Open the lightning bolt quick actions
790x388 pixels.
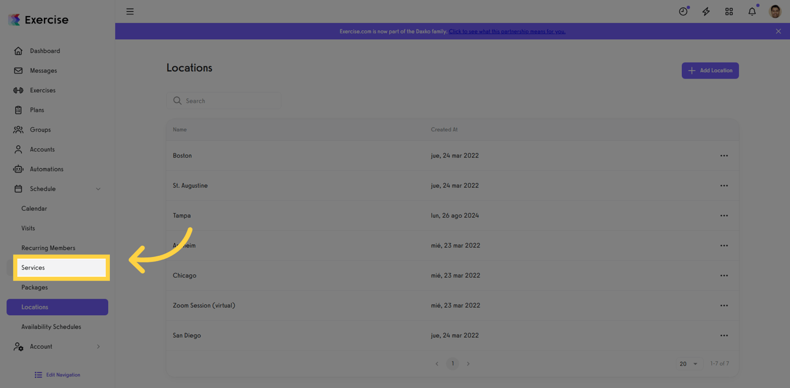click(x=706, y=12)
